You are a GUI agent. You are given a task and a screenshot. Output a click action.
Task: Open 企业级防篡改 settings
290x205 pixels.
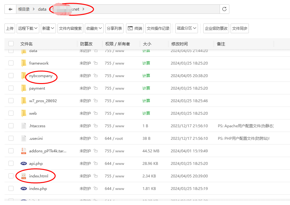point(216,29)
